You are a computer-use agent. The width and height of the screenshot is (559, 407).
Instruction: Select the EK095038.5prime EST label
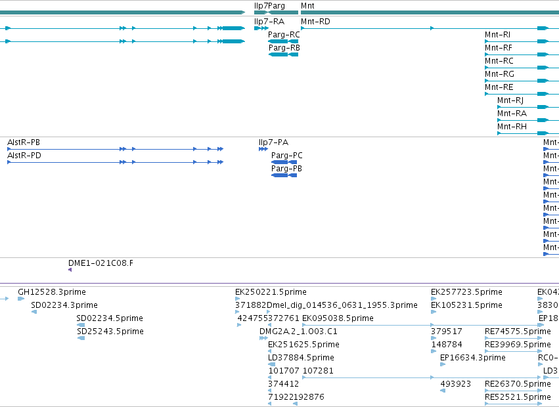(338, 318)
